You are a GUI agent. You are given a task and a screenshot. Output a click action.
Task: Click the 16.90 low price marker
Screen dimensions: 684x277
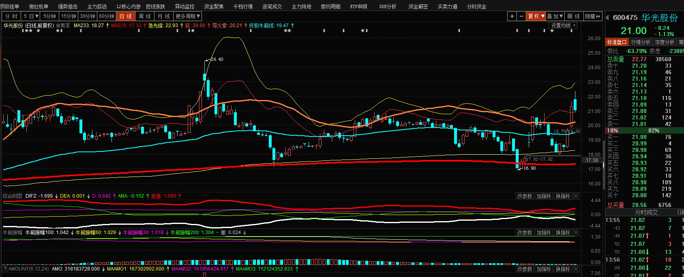(x=530, y=168)
